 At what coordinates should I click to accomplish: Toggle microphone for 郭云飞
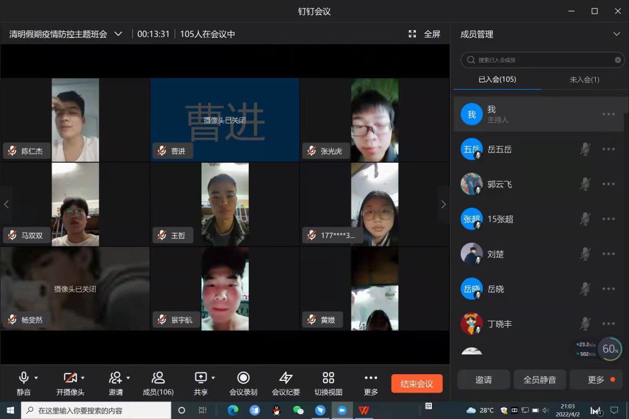pos(585,184)
